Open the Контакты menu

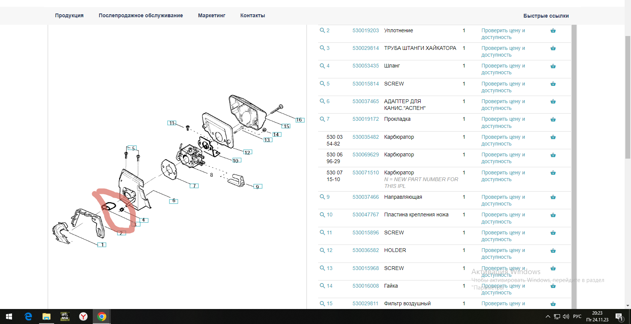[x=252, y=15]
